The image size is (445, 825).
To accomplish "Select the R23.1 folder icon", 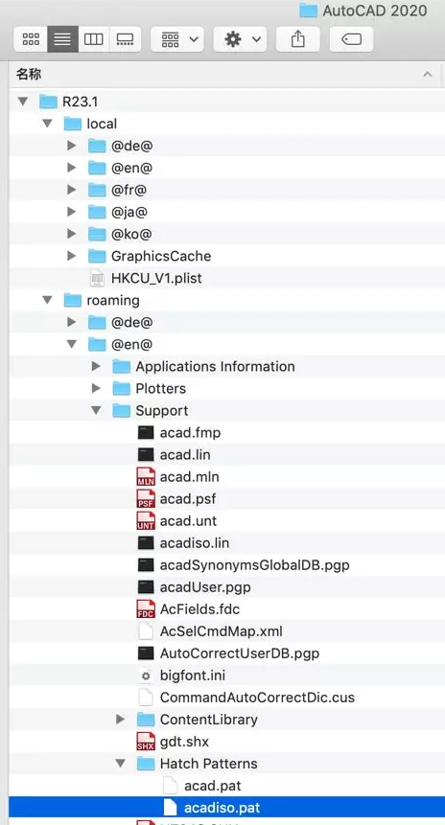I will tap(48, 101).
